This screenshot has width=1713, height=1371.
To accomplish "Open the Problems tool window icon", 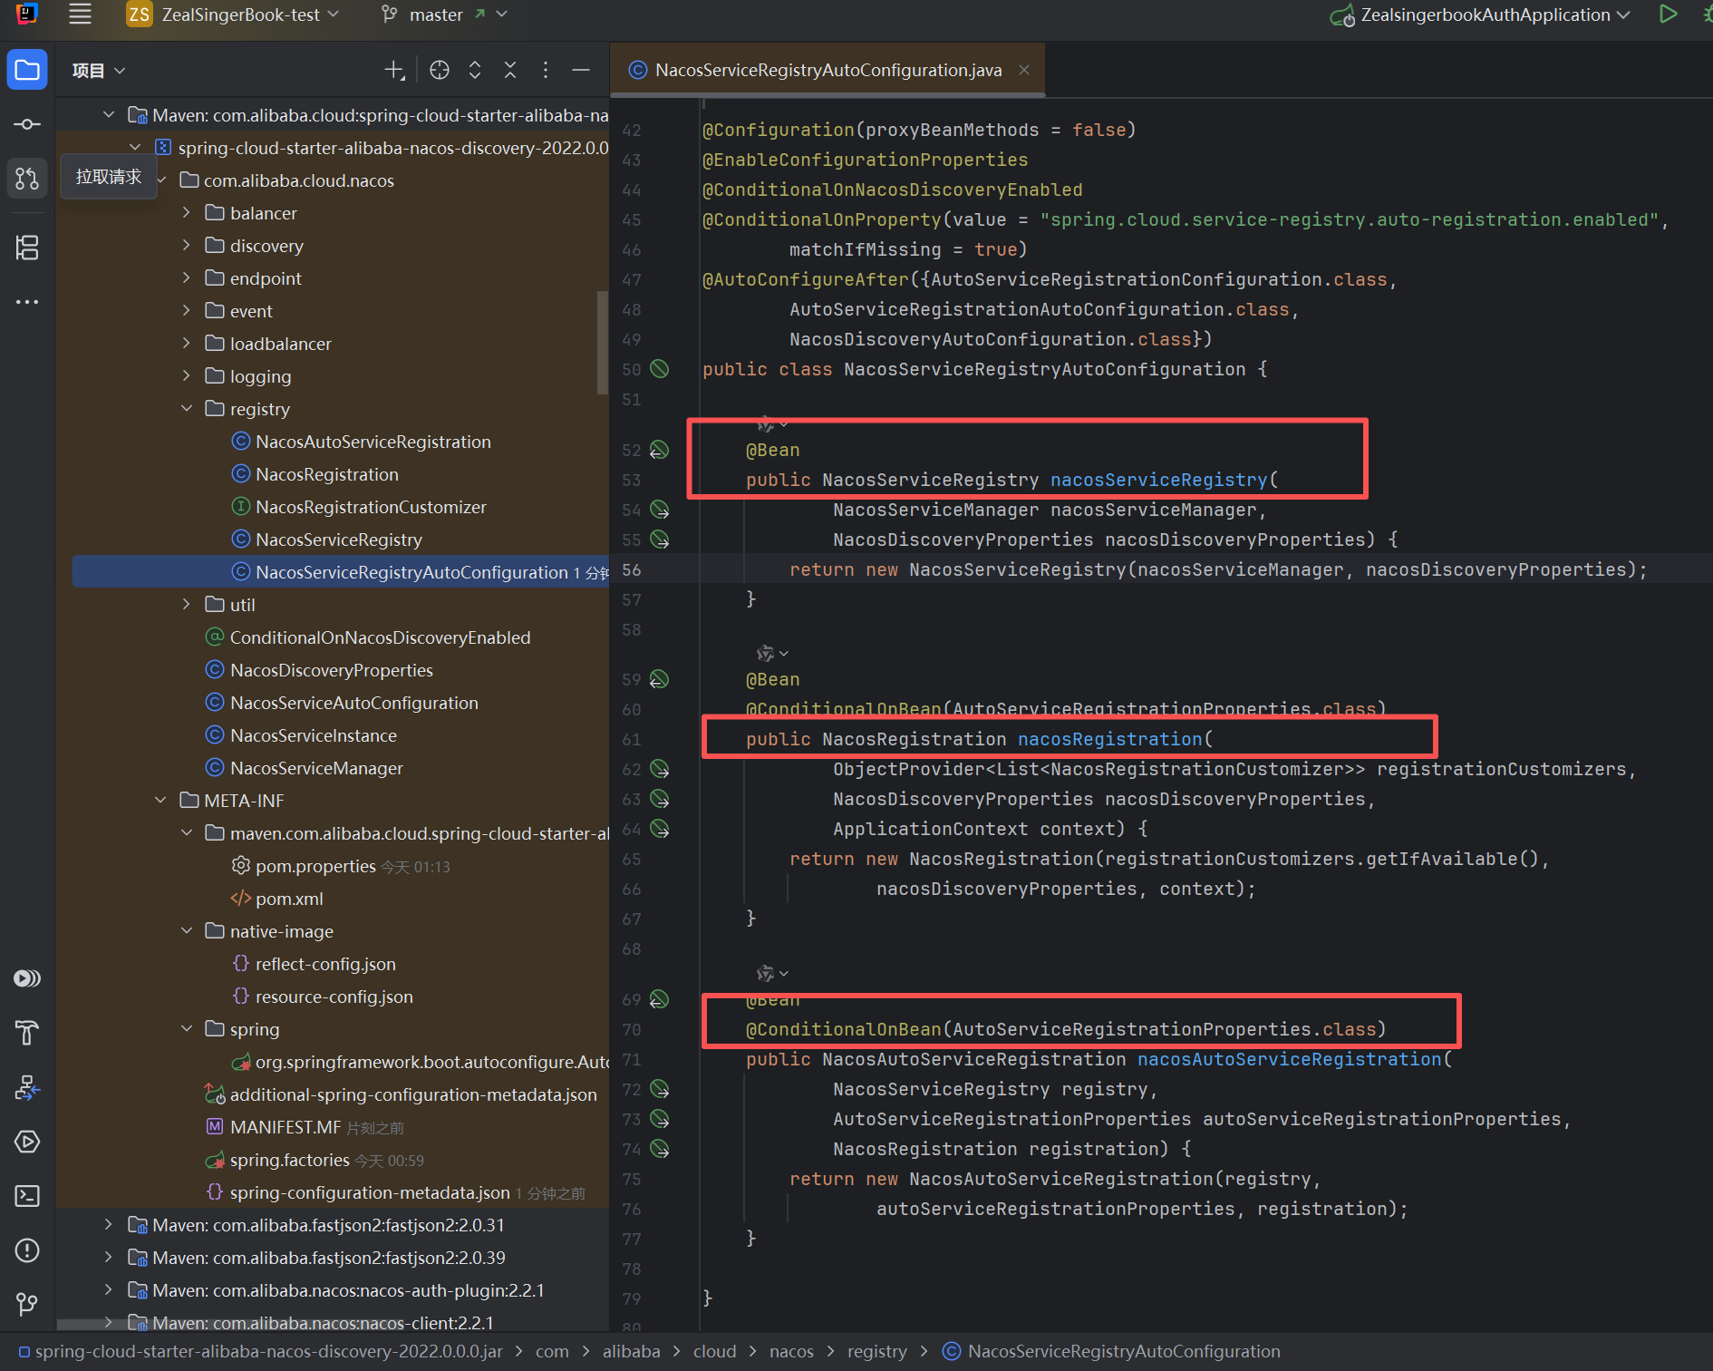I will [x=27, y=1250].
